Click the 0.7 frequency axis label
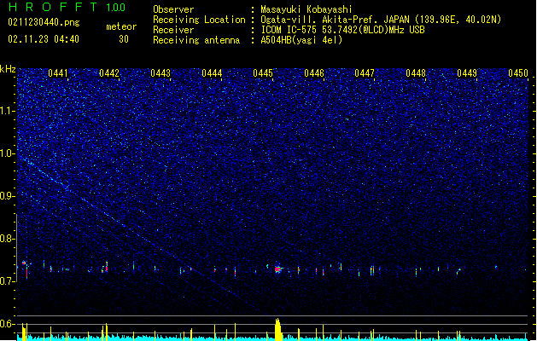Screen dimensions: 537x341 (8, 281)
